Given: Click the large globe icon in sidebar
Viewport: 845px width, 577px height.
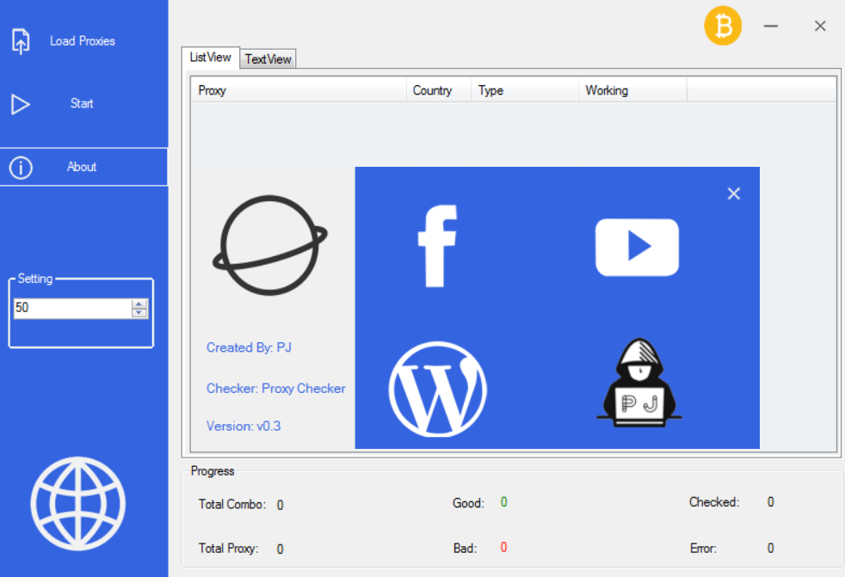Looking at the screenshot, I should [78, 503].
